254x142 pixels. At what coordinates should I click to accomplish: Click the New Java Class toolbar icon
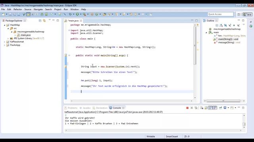[x=97, y=14]
